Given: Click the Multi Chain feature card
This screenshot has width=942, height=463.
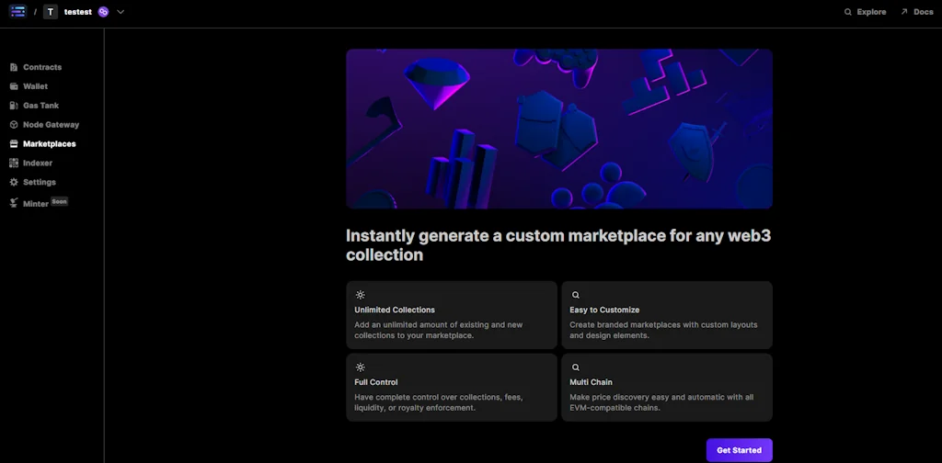Looking at the screenshot, I should (666, 387).
